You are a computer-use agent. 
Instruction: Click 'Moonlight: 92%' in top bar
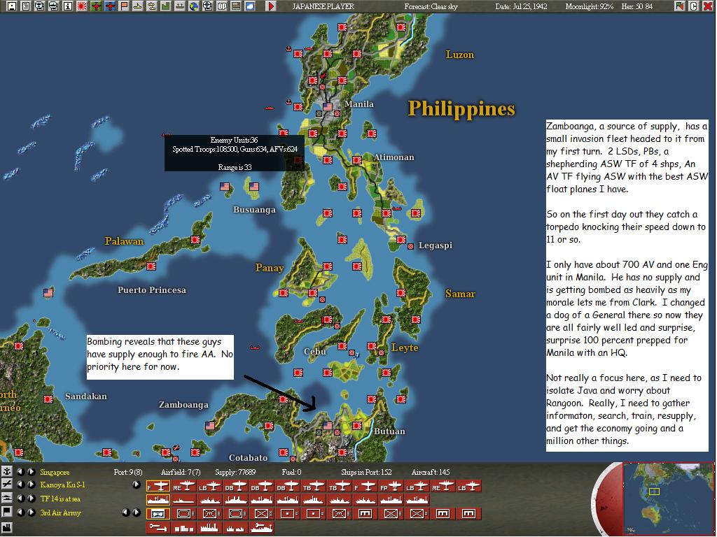click(589, 6)
